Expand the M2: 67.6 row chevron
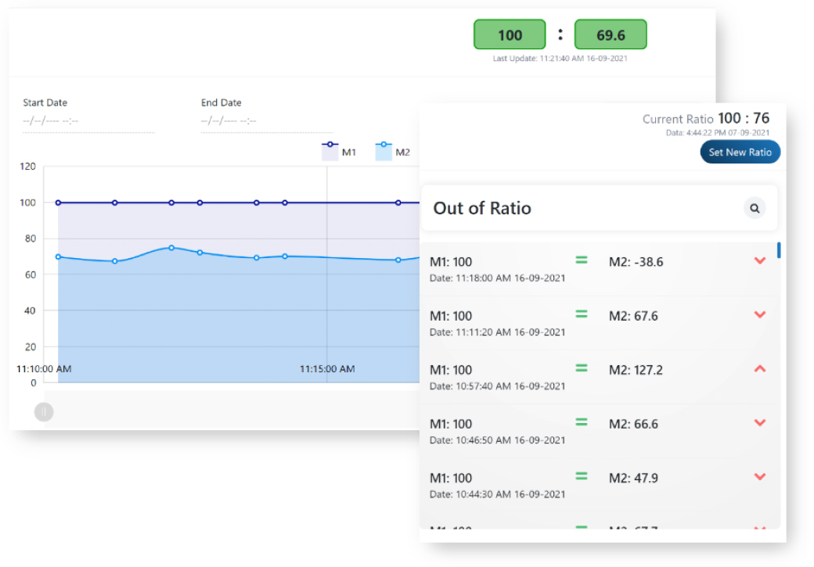The height and width of the screenshot is (567, 814). pyautogui.click(x=760, y=315)
